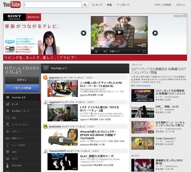Screen dimensions: 191x172
Task: Open 機動戦士ガンダム SEED 第1話 thumbnail
Action: pos(143,165)
